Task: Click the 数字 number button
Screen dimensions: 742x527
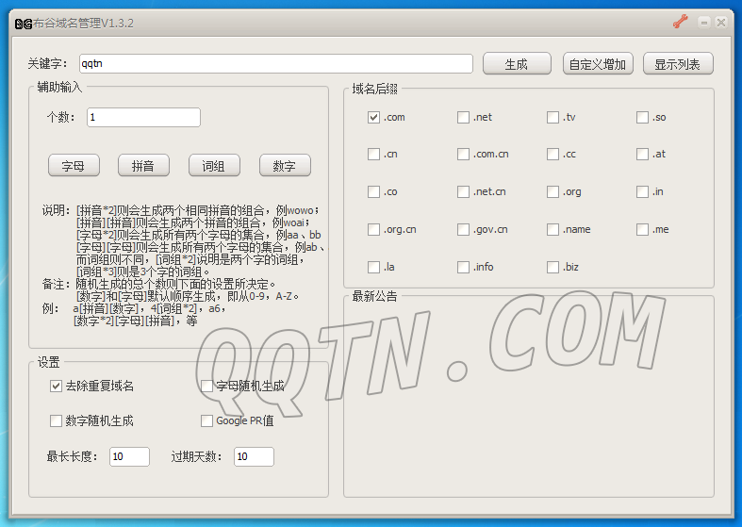Action: [x=285, y=166]
